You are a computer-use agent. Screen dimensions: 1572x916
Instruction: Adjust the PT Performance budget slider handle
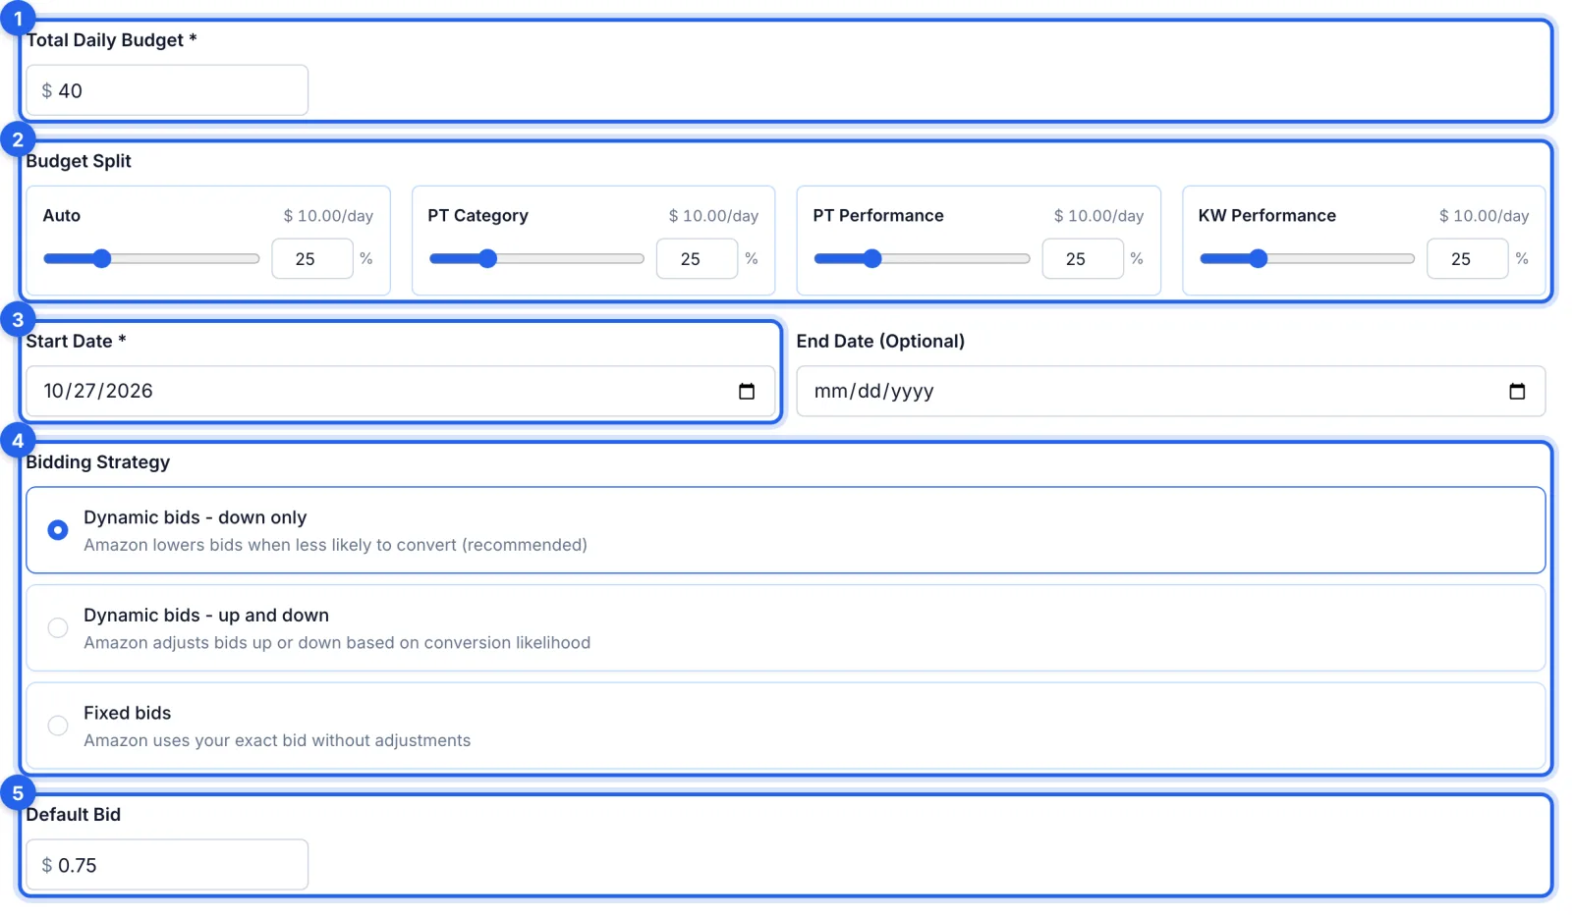(x=872, y=258)
